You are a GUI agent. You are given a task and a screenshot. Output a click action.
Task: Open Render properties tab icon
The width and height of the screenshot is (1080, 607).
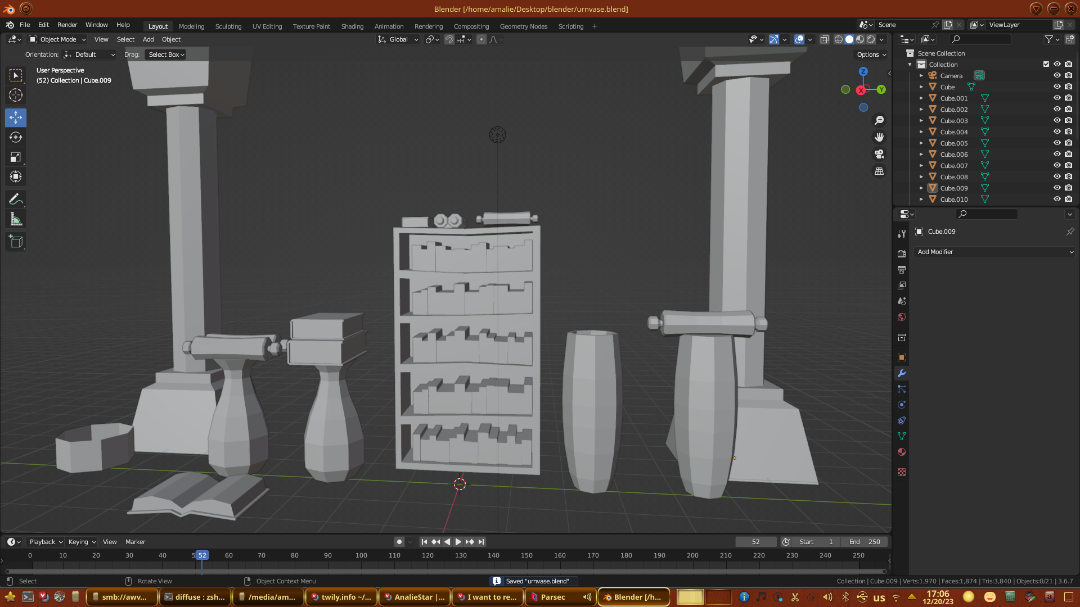902,254
